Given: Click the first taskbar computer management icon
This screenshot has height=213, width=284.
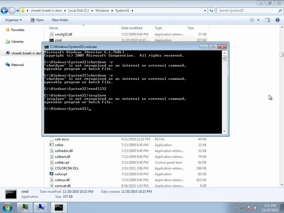Looking at the screenshot, I should point(25,207).
